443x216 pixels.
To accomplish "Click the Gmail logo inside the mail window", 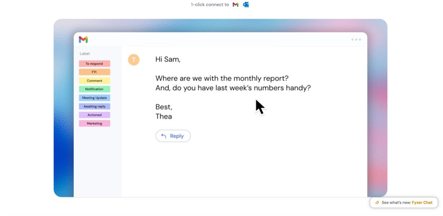I will click(83, 39).
